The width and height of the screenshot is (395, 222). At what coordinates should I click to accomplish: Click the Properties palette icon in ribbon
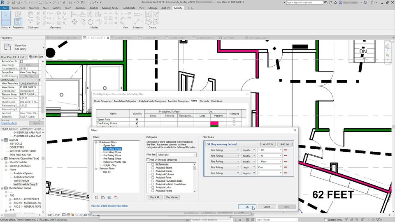18,22
